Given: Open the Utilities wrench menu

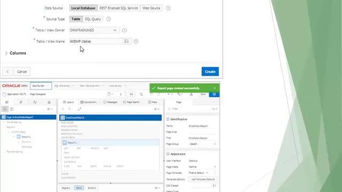Looking at the screenshot, I should [x=180, y=94].
